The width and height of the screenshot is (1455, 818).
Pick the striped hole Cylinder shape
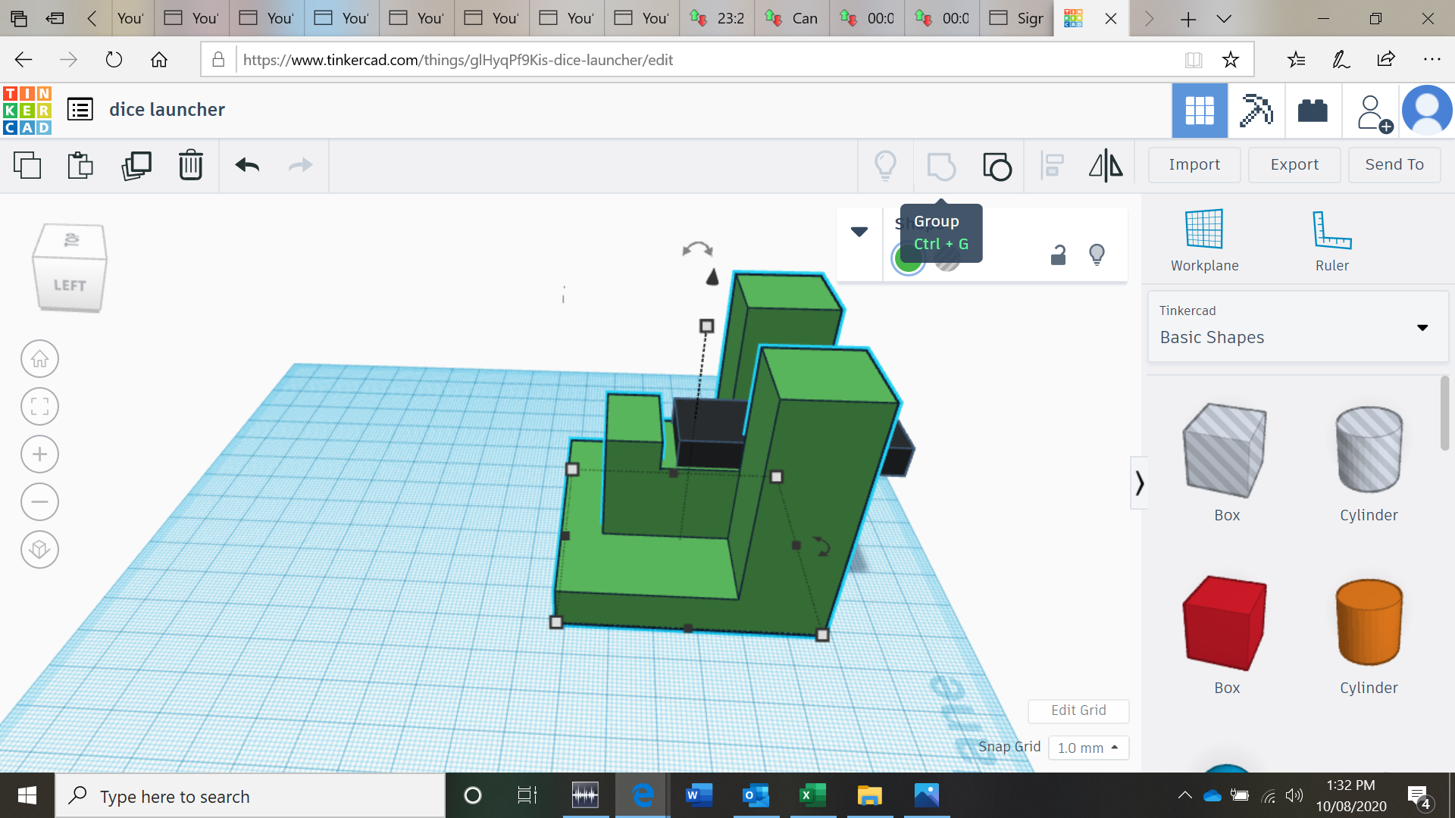click(1369, 450)
